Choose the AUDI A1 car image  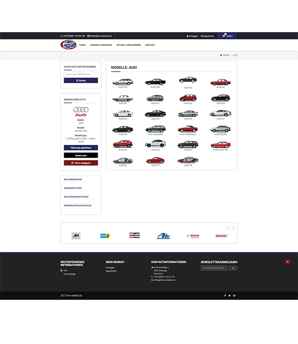(155, 98)
